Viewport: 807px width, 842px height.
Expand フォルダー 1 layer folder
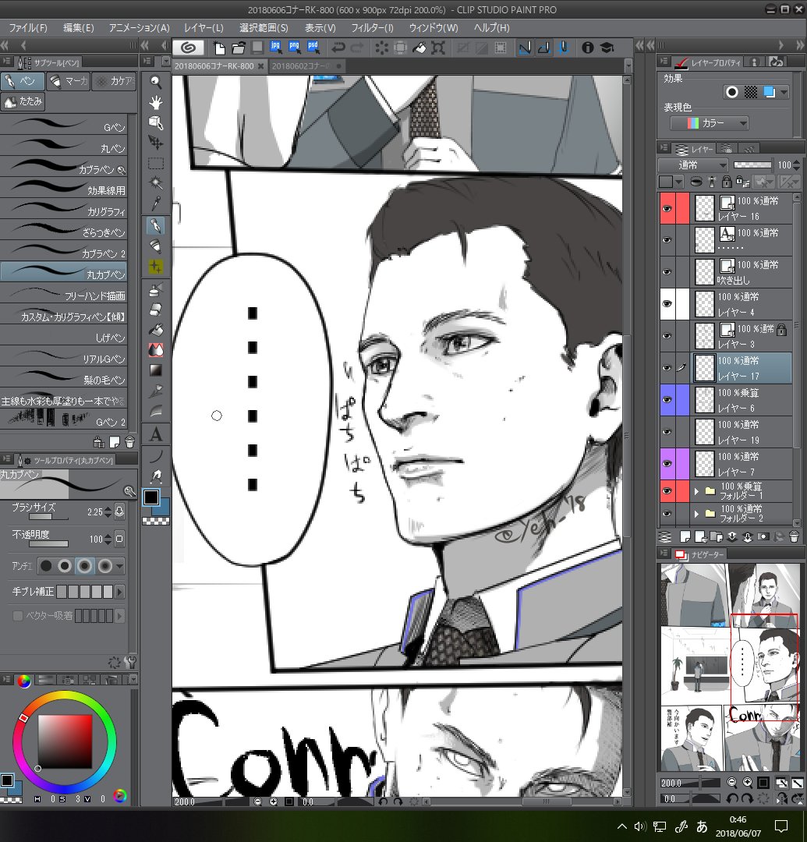tap(696, 491)
